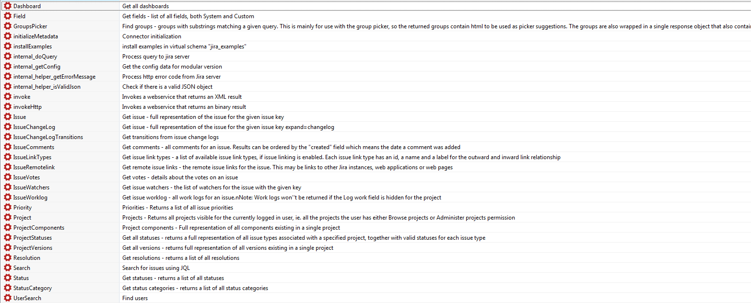Click description 'Get all resolutions' text

[x=180, y=258]
